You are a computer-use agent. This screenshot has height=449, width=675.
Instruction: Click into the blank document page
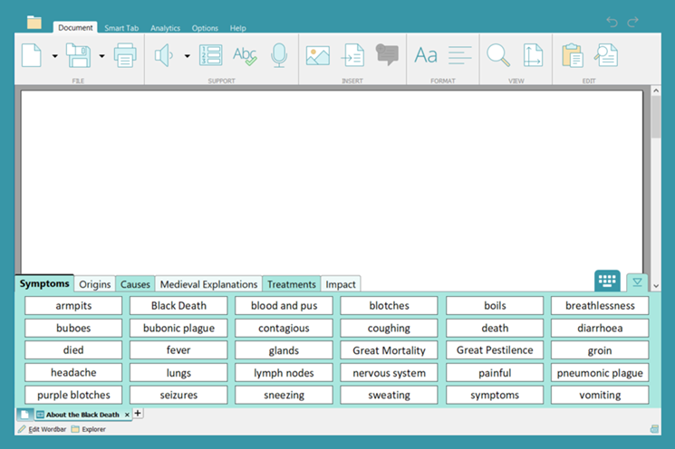(x=332, y=181)
